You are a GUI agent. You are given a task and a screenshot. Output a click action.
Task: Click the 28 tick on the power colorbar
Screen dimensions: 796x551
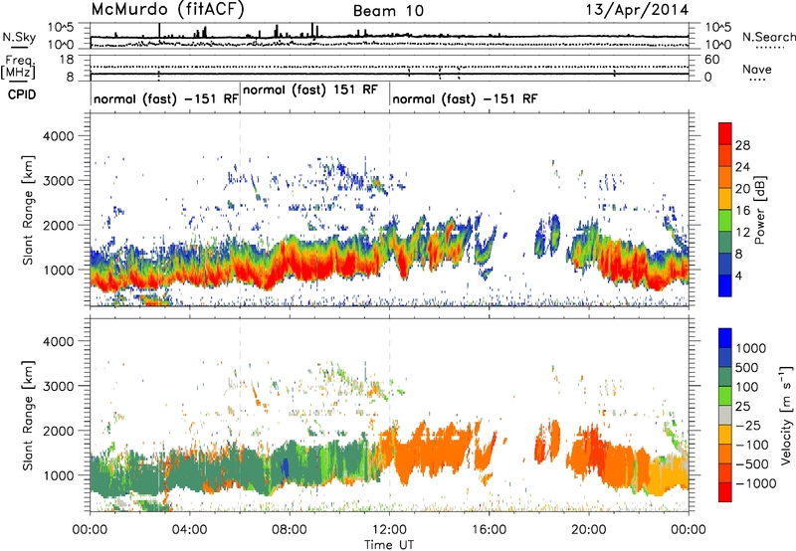click(742, 145)
